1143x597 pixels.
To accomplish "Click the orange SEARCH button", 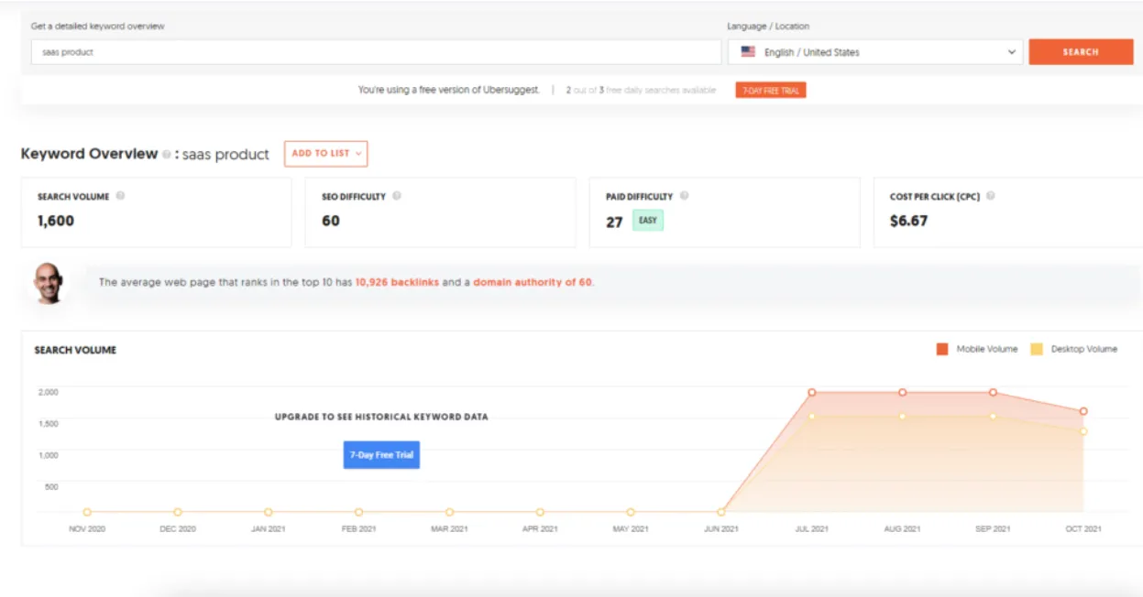I will 1081,52.
